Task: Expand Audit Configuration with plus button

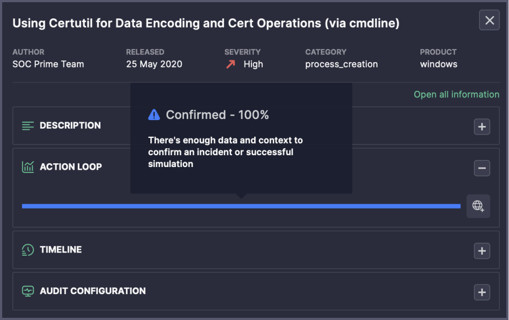Action: (x=481, y=292)
